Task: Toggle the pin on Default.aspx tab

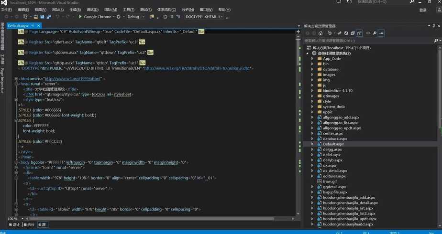Action: pos(33,26)
